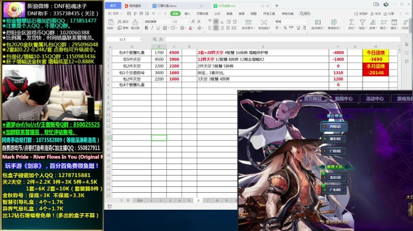Screen dimensions: 413x231
Task: Click the Filter funnel icon
Action: pos(363,22)
